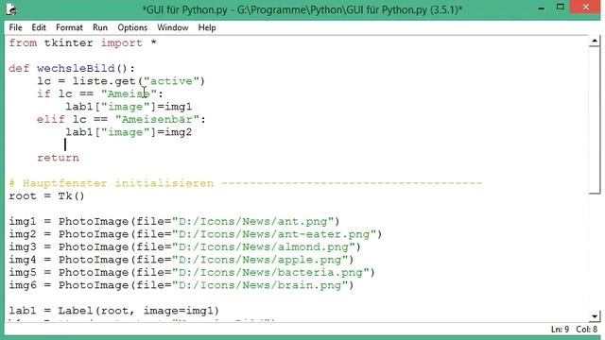Click the img3 almond.png PhotoImage line
The image size is (605, 340).
(185, 246)
